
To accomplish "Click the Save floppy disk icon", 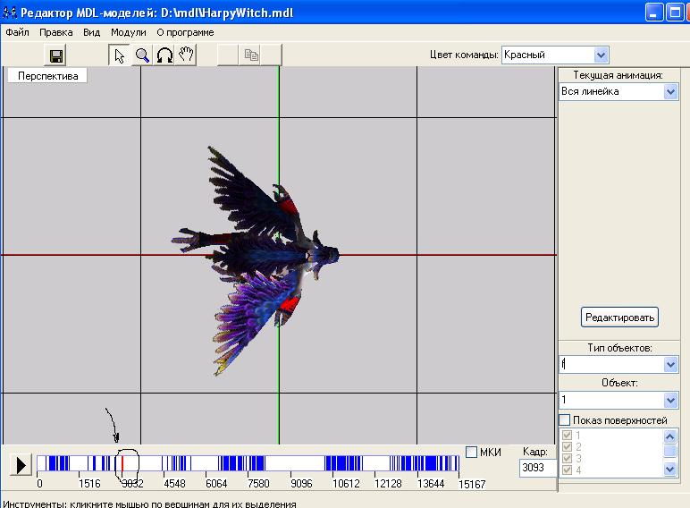I will click(55, 55).
